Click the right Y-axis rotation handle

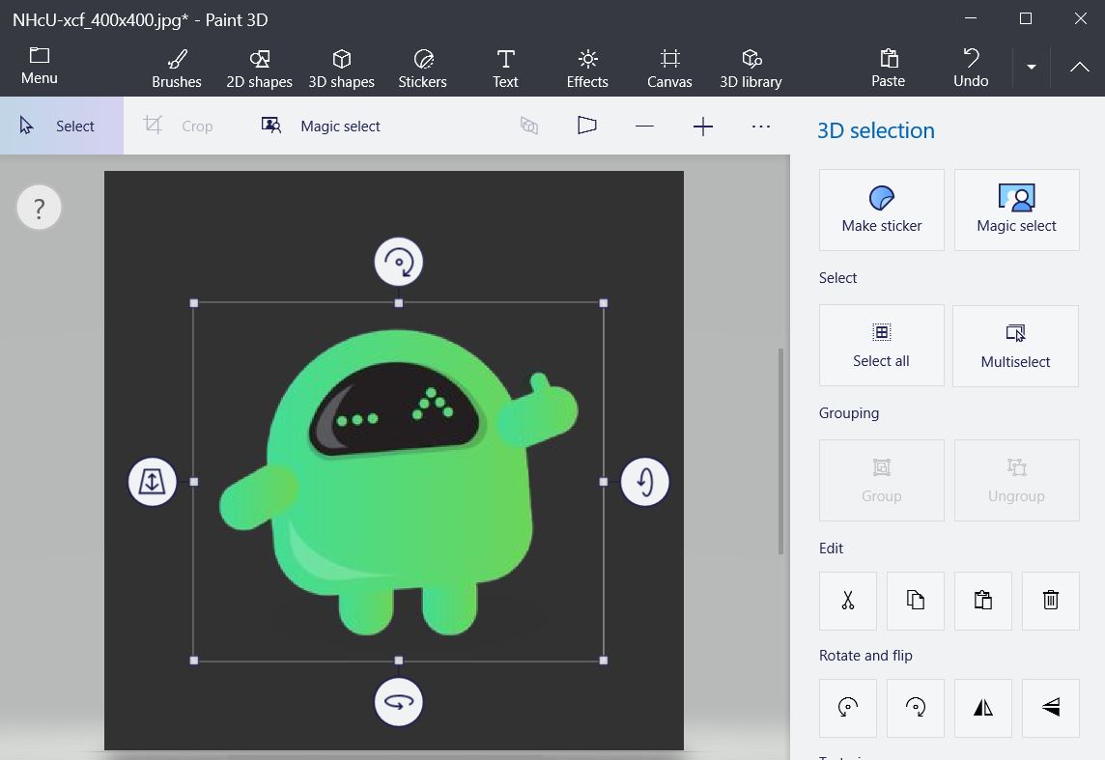point(645,482)
